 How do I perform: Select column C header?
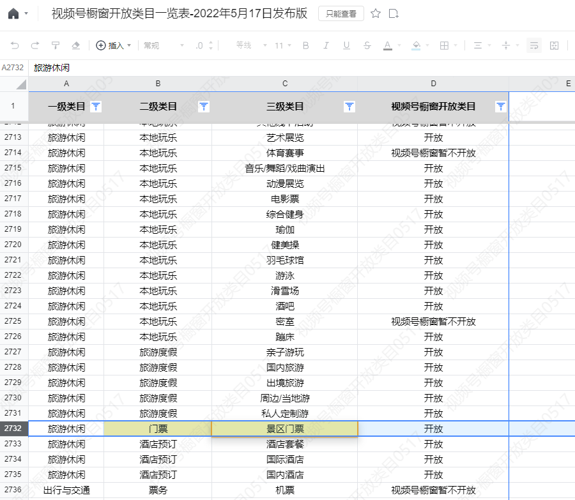[285, 84]
